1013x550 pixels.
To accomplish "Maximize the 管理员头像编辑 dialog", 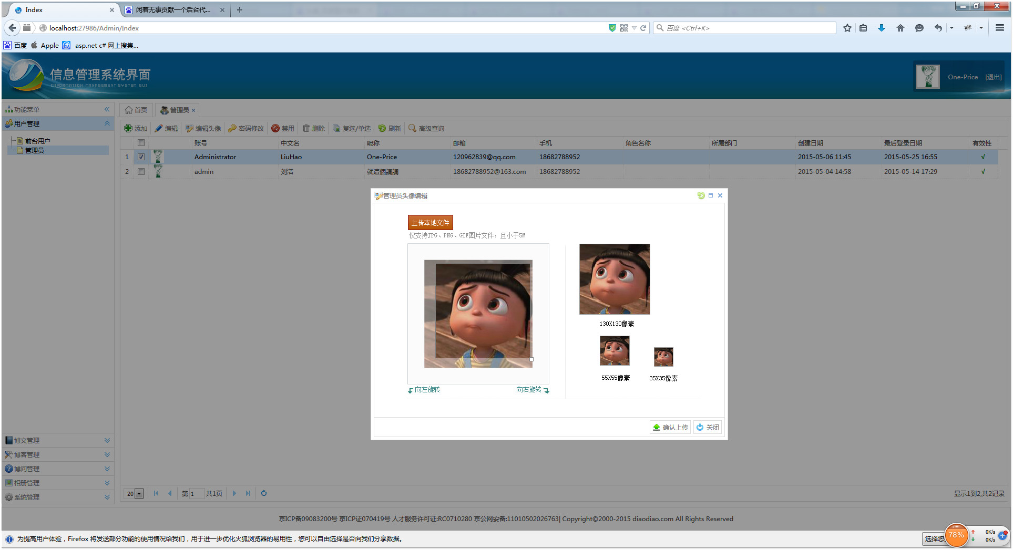I will click(711, 195).
